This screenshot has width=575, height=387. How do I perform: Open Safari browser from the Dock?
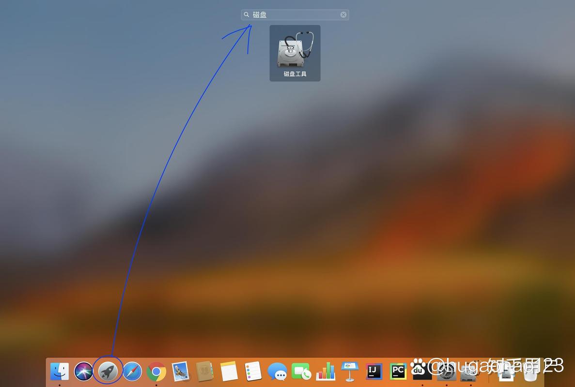click(132, 372)
